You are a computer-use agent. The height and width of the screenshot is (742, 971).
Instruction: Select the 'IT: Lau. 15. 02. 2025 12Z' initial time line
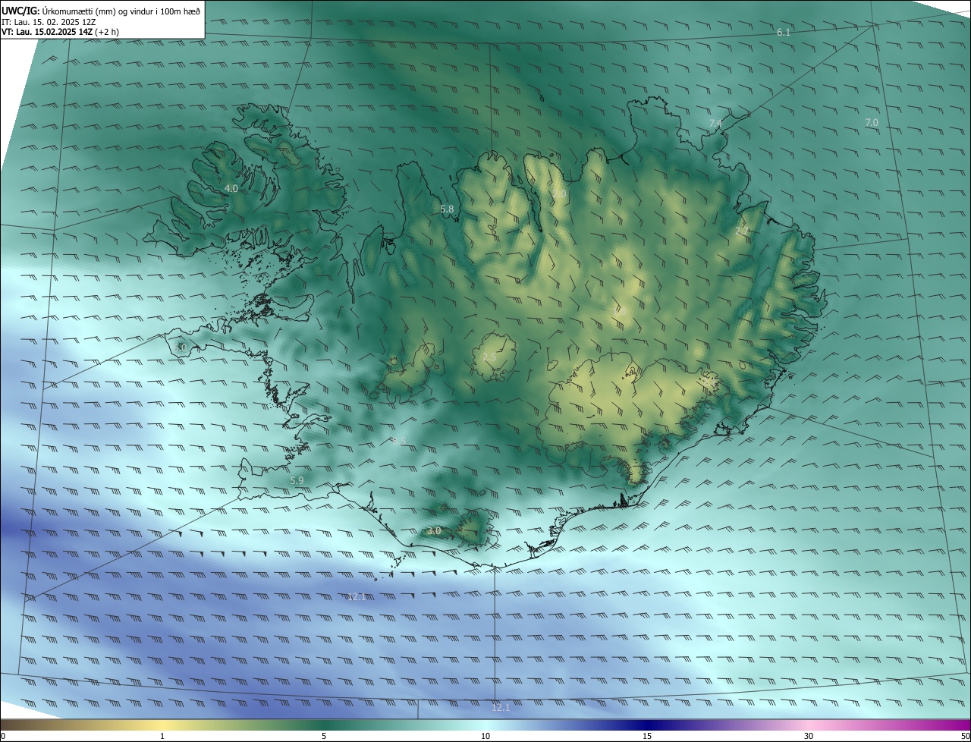tap(49, 22)
